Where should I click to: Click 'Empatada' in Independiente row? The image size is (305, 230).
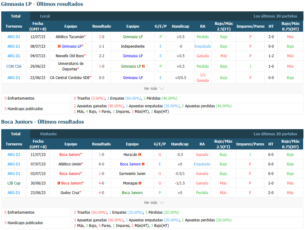(203, 46)
